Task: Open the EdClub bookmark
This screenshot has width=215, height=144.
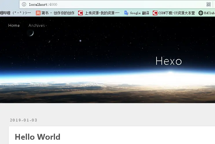Action: tap(207, 13)
